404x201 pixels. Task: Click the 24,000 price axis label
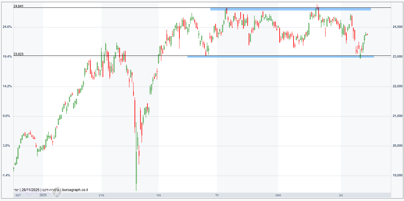pos(397,27)
